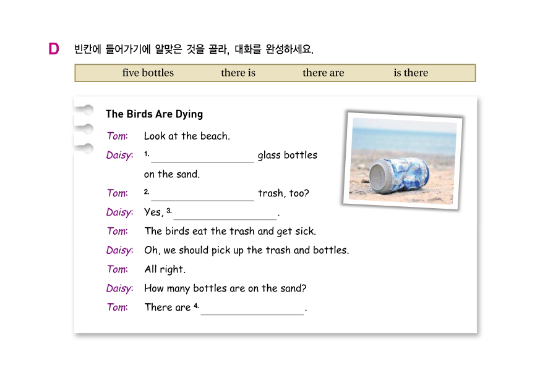
Task: Click blank 4 after "There are"
Action: 252,309
